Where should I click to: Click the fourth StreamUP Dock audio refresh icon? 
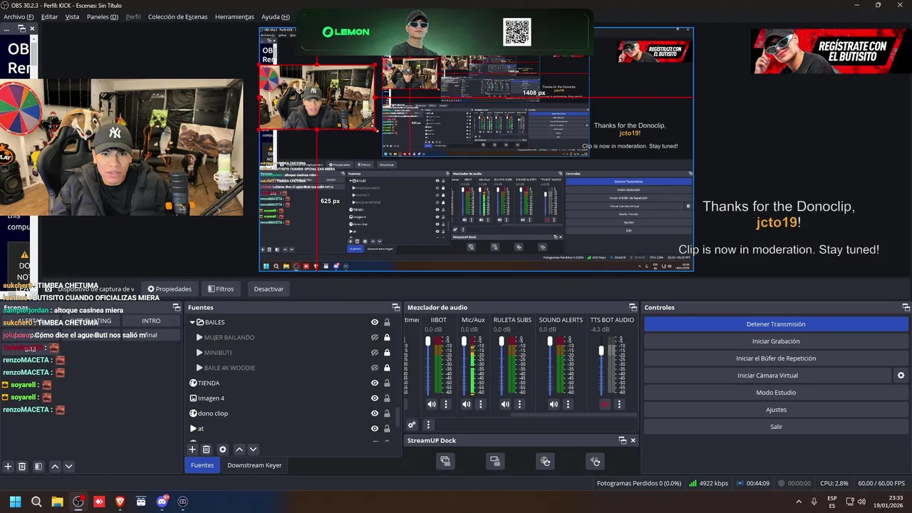click(x=596, y=461)
